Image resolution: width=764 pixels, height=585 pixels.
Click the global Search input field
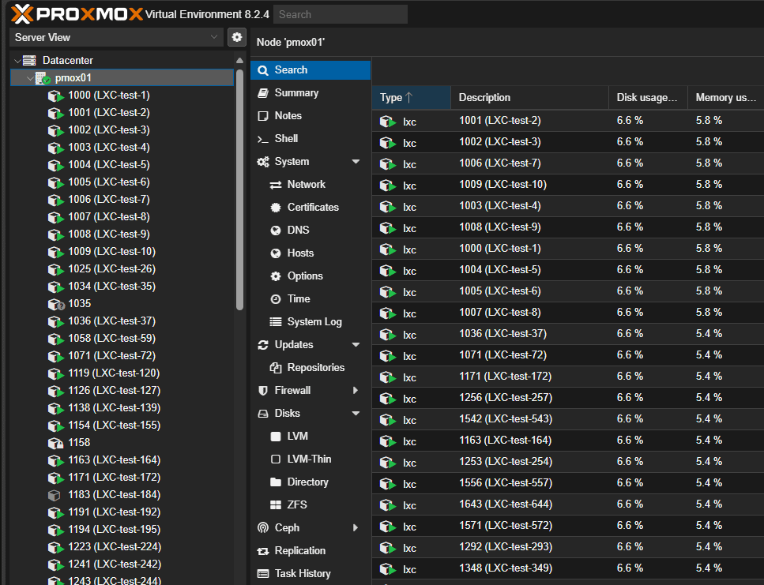click(340, 14)
